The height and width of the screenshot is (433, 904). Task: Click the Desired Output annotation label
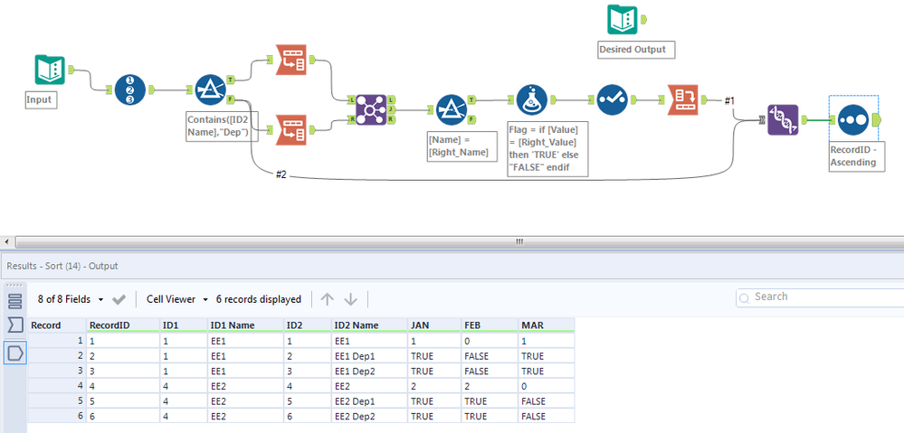pos(636,50)
